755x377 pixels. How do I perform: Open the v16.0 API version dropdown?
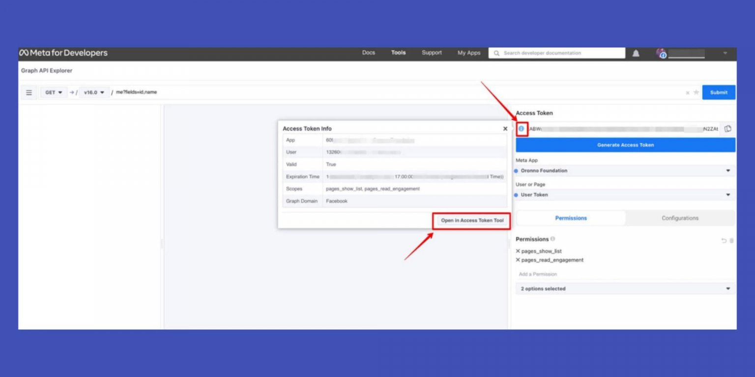tap(93, 92)
